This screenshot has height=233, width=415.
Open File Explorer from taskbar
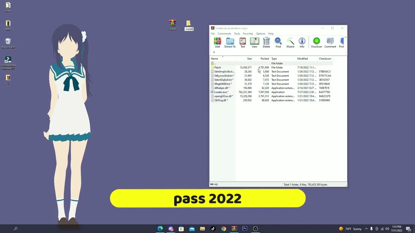point(202,229)
